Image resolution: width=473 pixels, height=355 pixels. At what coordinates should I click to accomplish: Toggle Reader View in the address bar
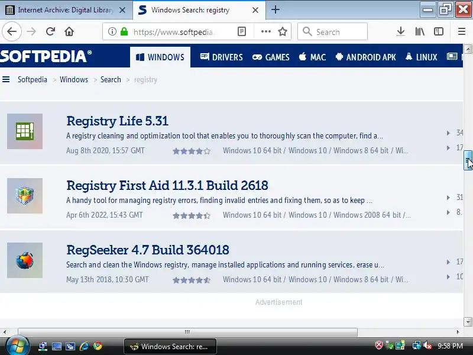click(x=242, y=31)
